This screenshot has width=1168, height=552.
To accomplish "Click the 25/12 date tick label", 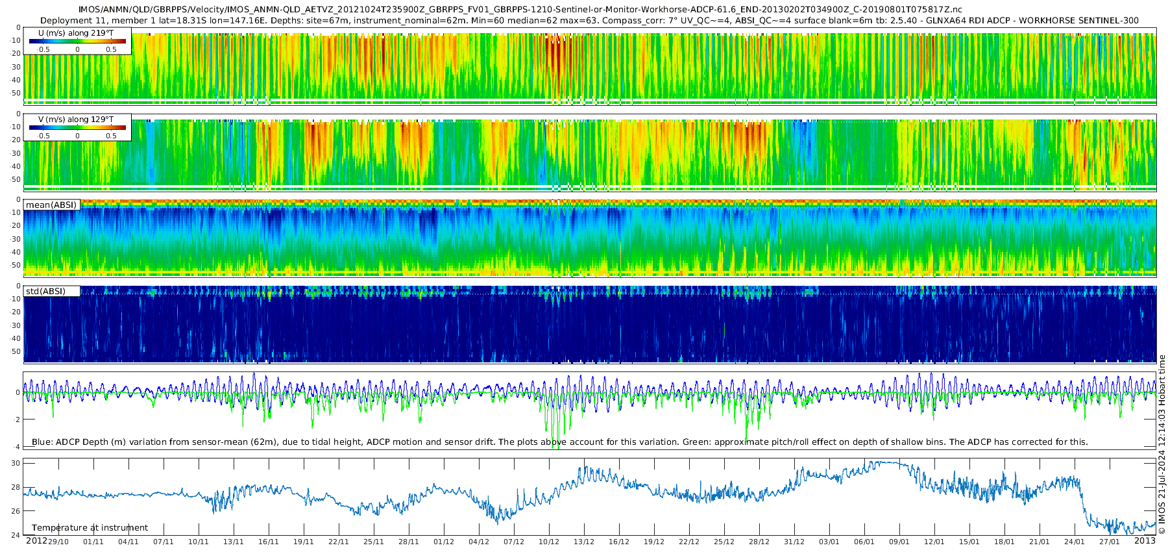I will [x=724, y=542].
